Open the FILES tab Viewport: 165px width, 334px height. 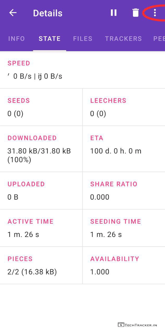pos(83,39)
